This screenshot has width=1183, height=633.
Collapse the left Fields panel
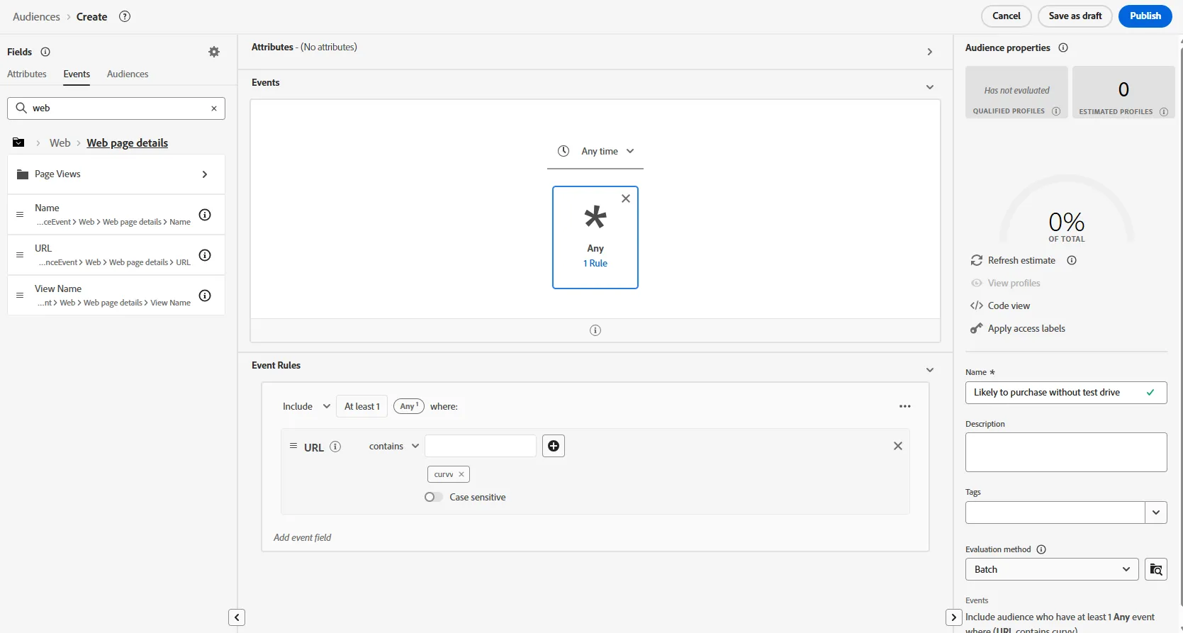coord(237,617)
